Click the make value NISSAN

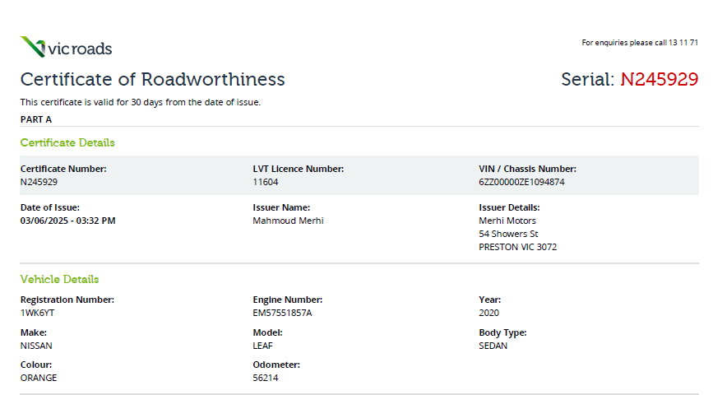[36, 346]
